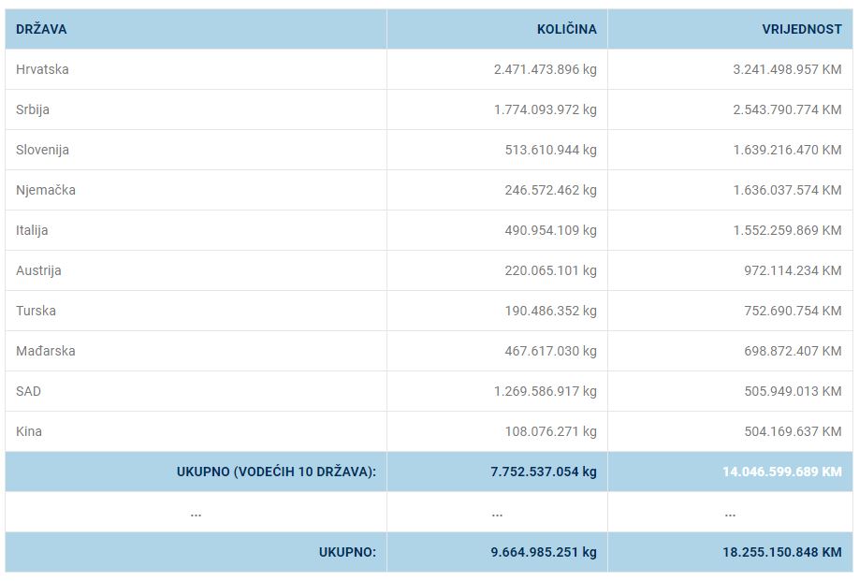Image resolution: width=859 pixels, height=581 pixels.
Task: Select the top 10 total value 14.046.599.689 KM
Action: click(x=781, y=472)
